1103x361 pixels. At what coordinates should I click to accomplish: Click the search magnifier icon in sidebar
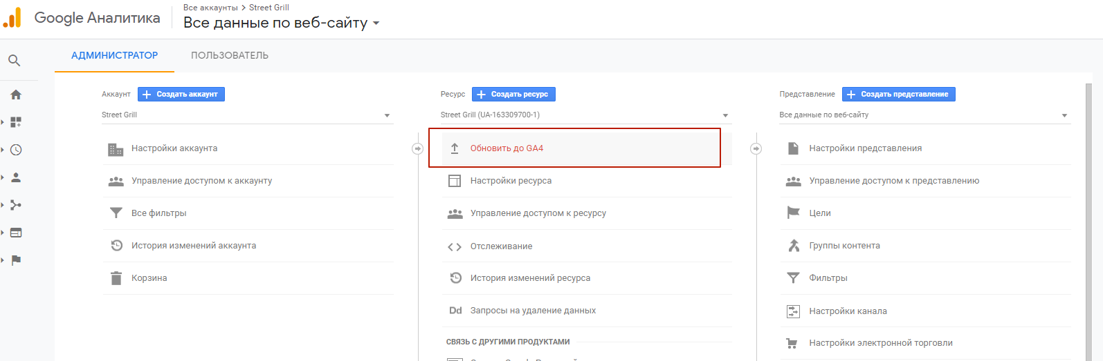click(x=14, y=61)
